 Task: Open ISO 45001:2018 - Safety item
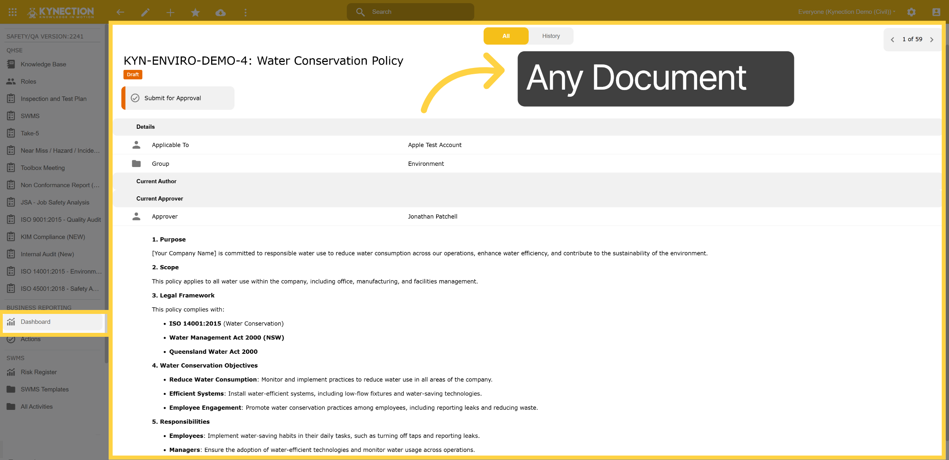pyautogui.click(x=54, y=289)
